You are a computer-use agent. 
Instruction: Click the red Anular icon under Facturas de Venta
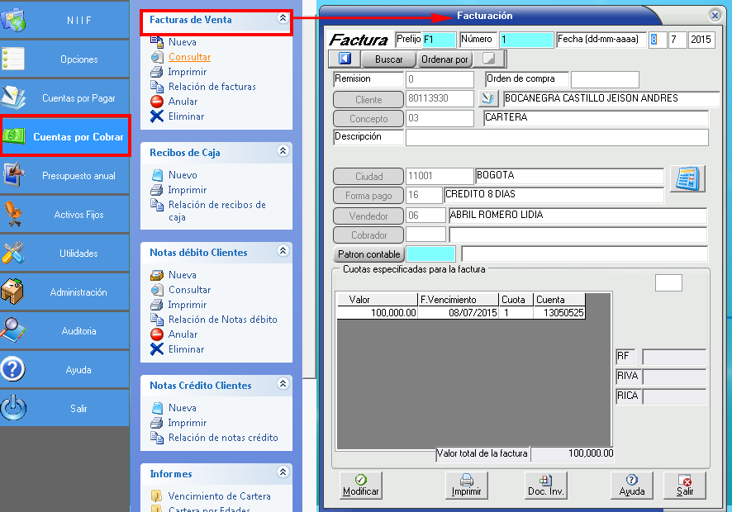[157, 102]
